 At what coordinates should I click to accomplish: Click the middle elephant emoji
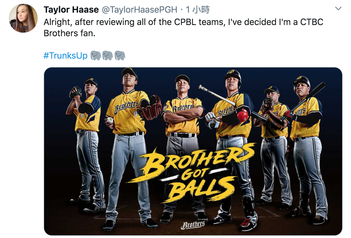pos(108,55)
